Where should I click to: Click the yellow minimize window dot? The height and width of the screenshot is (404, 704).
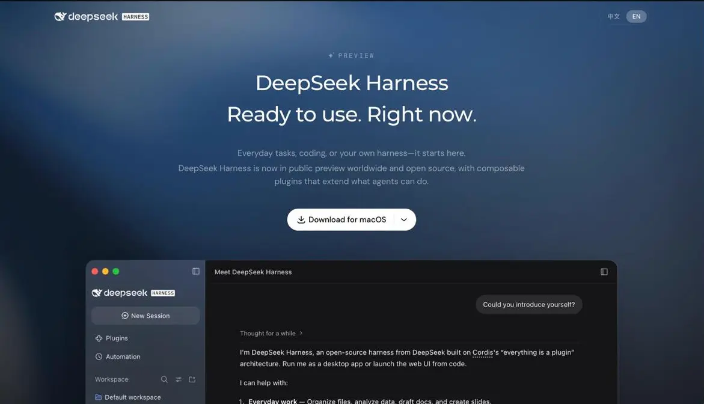[x=105, y=271]
